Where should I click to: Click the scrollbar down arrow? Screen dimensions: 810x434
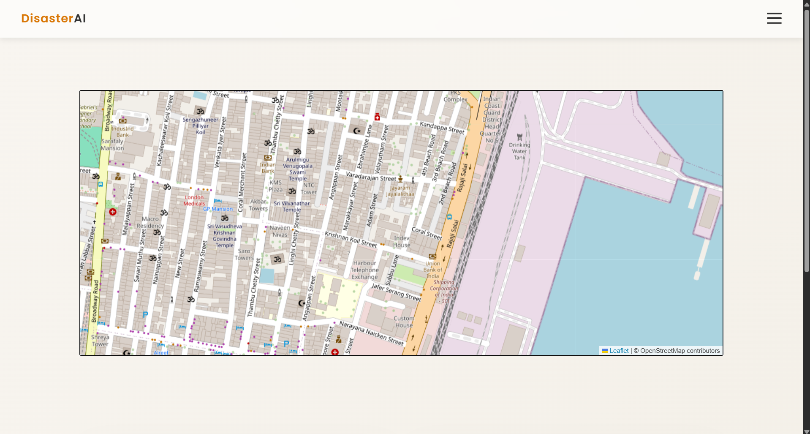tap(807, 431)
